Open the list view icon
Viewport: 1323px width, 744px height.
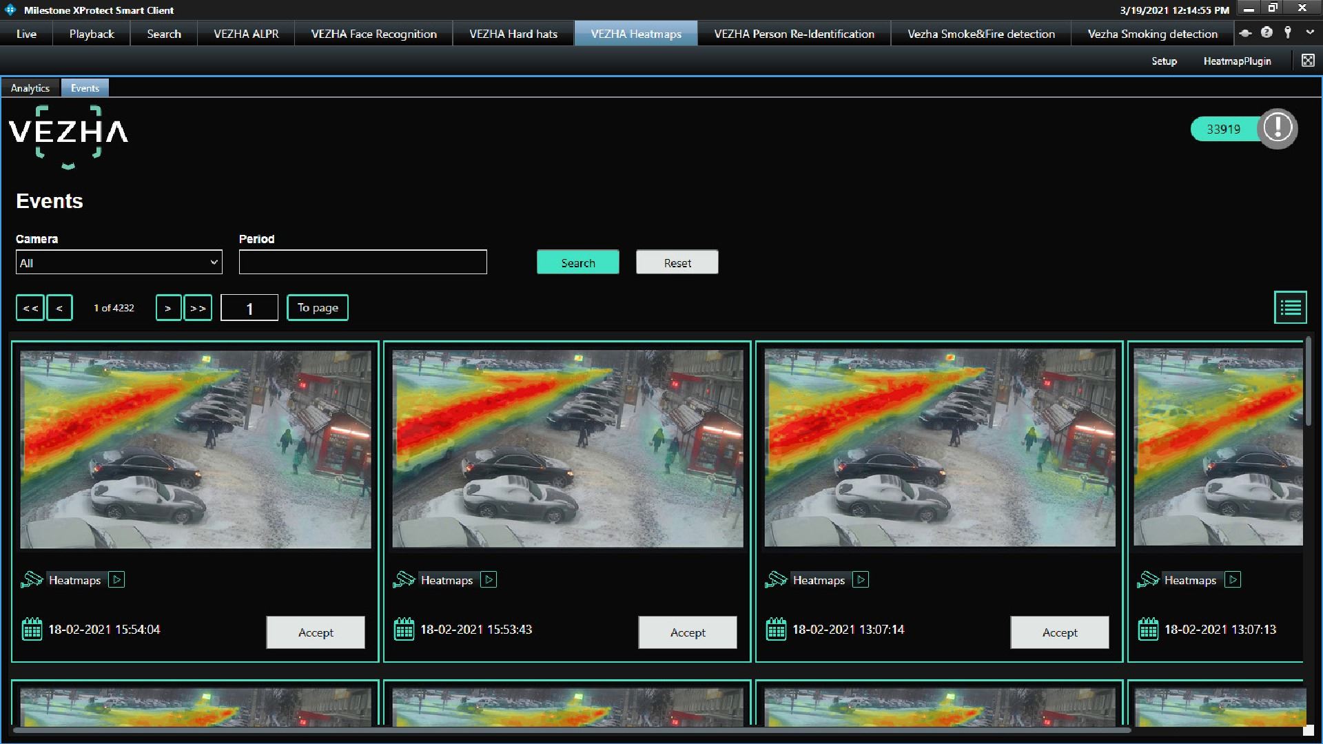pyautogui.click(x=1290, y=307)
